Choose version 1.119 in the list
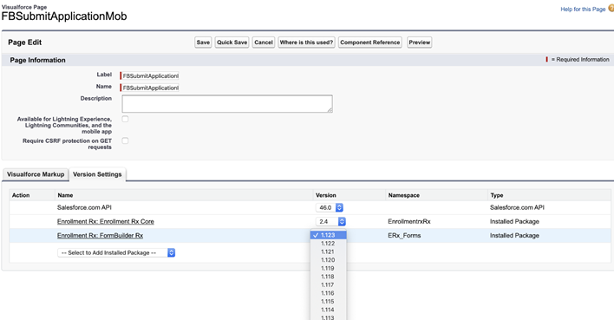The image size is (614, 320). point(328,268)
